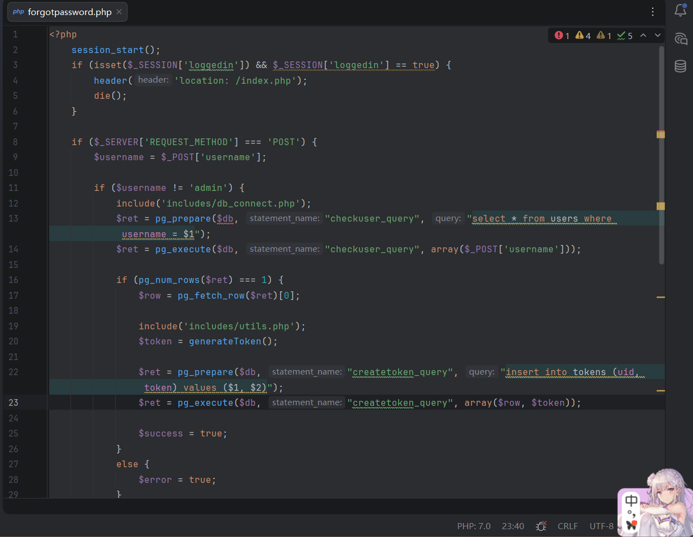The height and width of the screenshot is (537, 693).
Task: Click the 23:40 caret position indicator
Action: pos(512,526)
